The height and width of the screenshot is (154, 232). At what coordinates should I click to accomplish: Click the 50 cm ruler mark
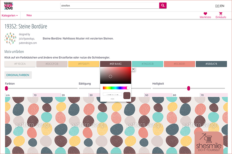(x=147, y=95)
